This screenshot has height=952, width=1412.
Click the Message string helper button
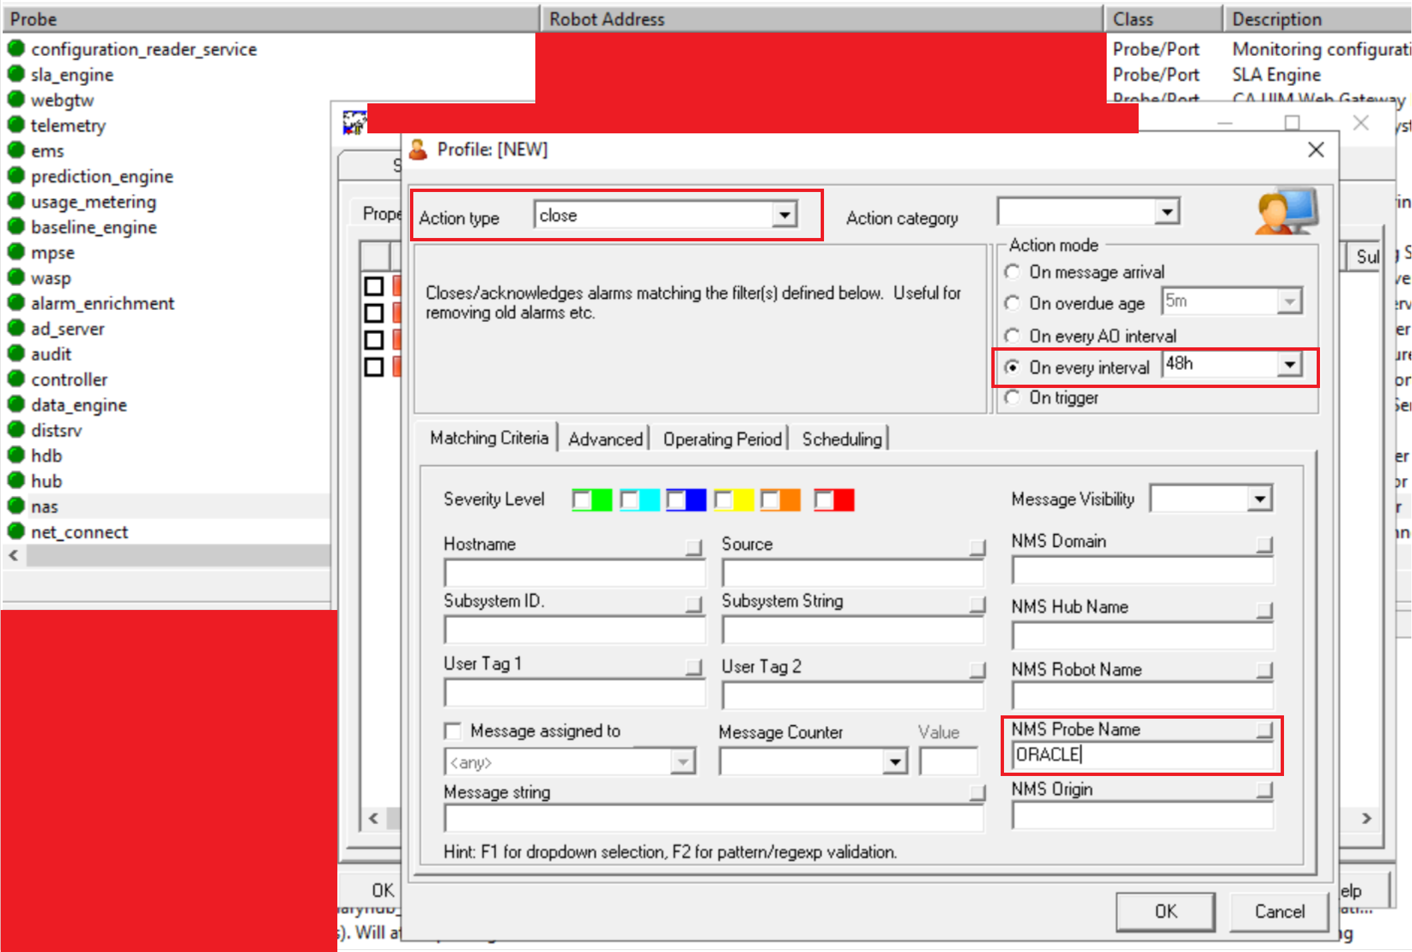(x=977, y=793)
